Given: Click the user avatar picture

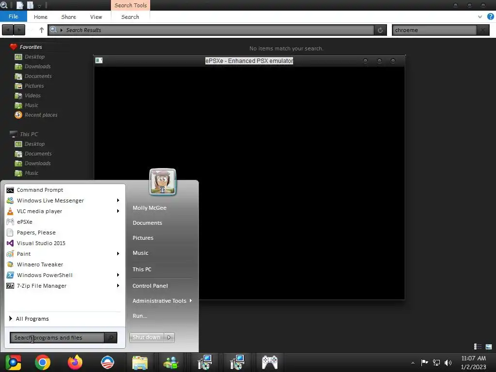Looking at the screenshot, I should point(163,182).
